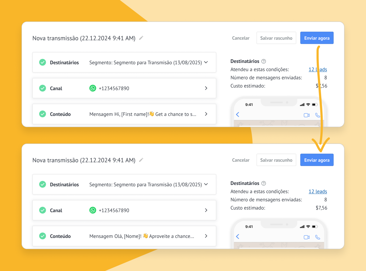Expand the Canal row chevron in the upper panel
Screen dimensions: 366x271
point(206,88)
